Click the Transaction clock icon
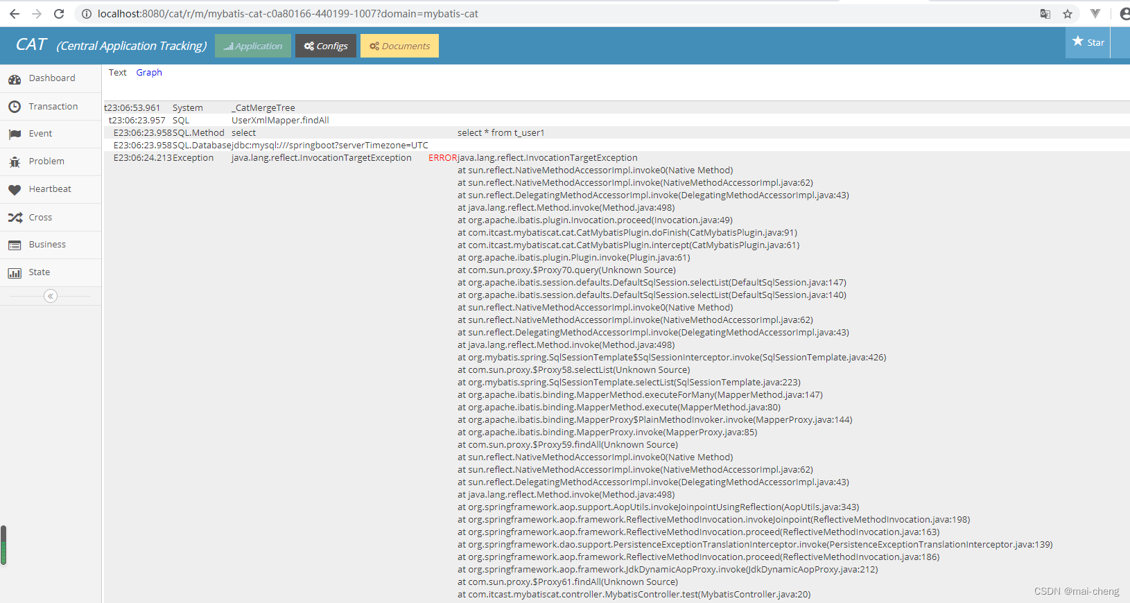This screenshot has width=1130, height=603. tap(15, 107)
